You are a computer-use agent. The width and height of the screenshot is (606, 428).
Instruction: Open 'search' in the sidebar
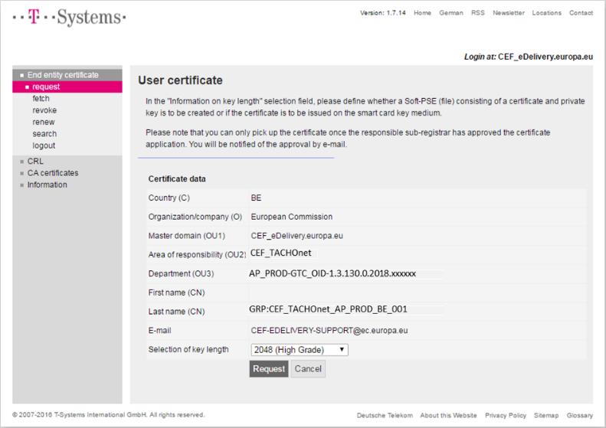(x=44, y=134)
